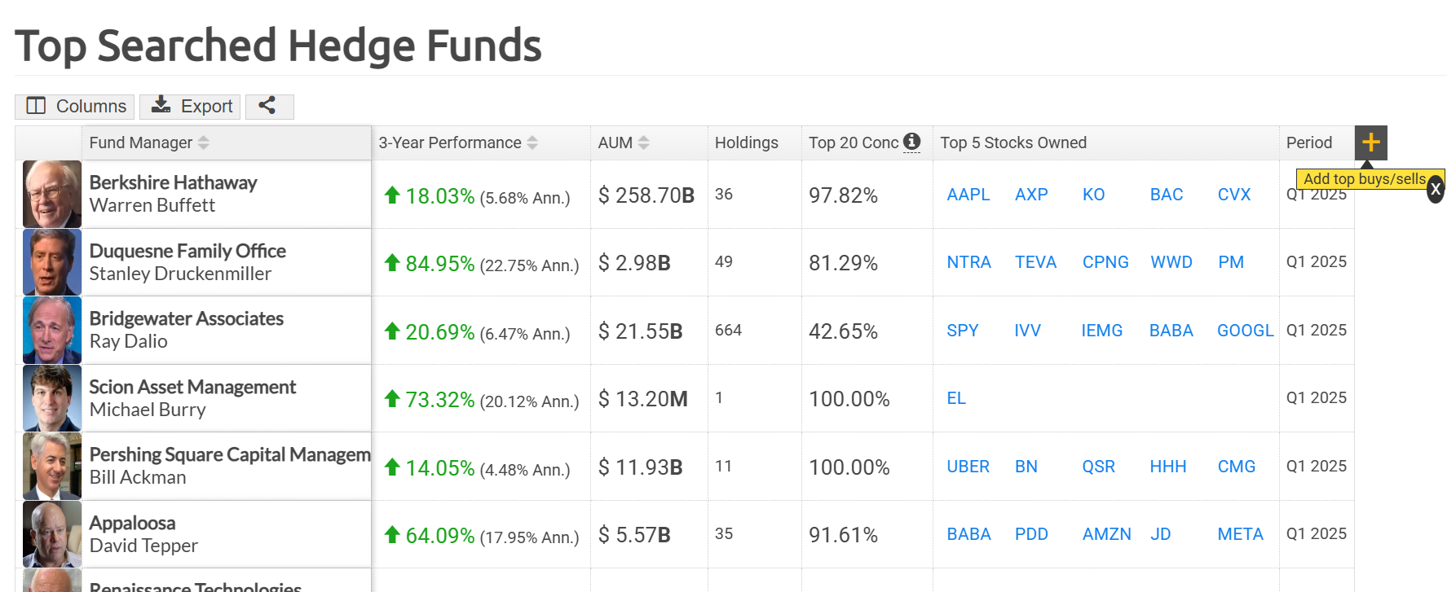Screen dimensions: 1447x592
Task: Sort by AUM column arrows
Action: pos(643,143)
